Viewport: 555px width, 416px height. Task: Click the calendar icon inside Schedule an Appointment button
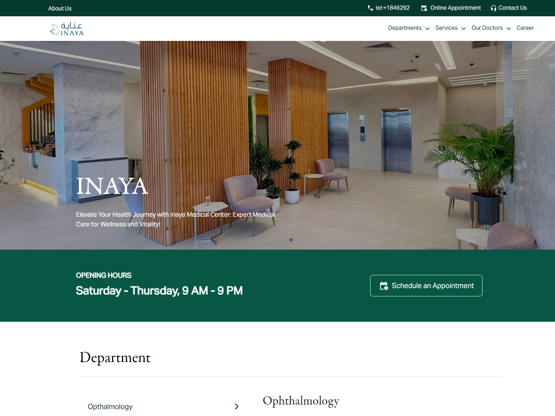pyautogui.click(x=383, y=286)
